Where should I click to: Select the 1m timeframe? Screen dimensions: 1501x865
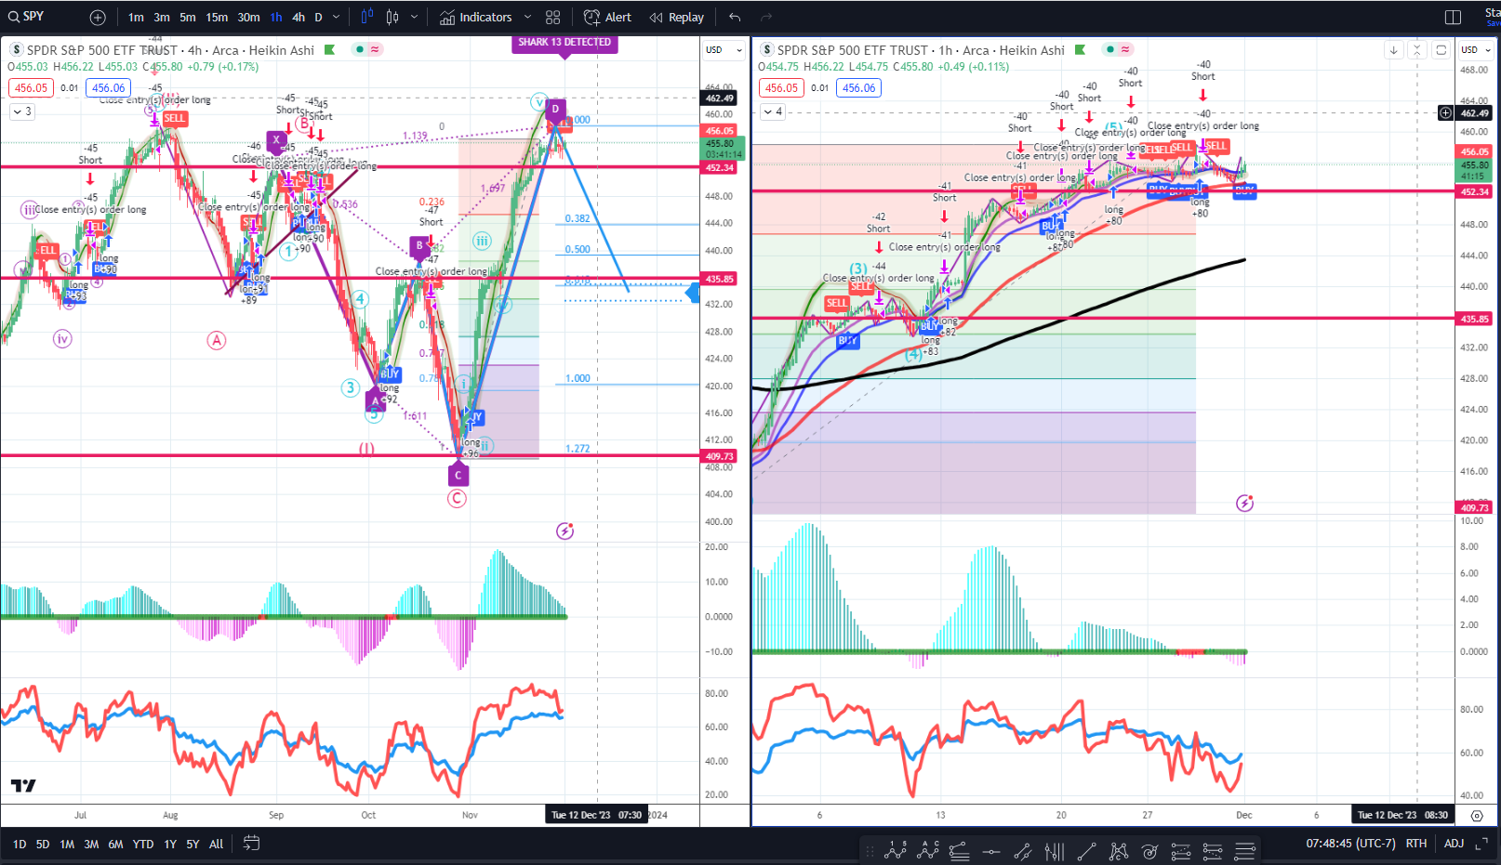click(x=136, y=17)
